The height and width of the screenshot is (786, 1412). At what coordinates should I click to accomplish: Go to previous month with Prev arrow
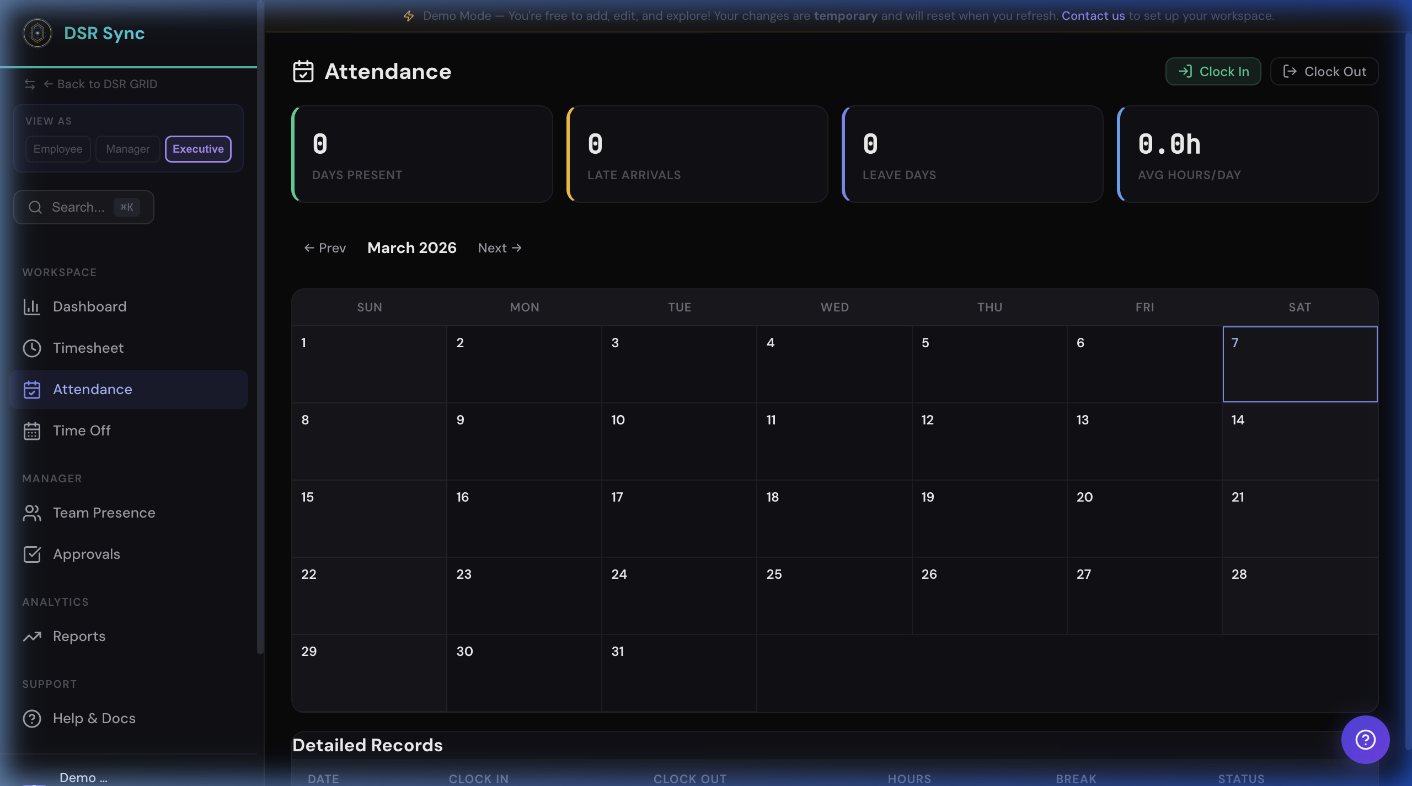(324, 248)
